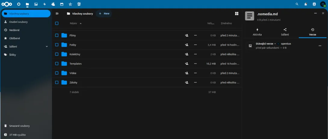Open the user avatar menu
This screenshot has width=328, height=139.
[323, 4]
